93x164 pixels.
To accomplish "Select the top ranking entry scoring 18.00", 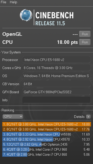I will coord(46,124).
